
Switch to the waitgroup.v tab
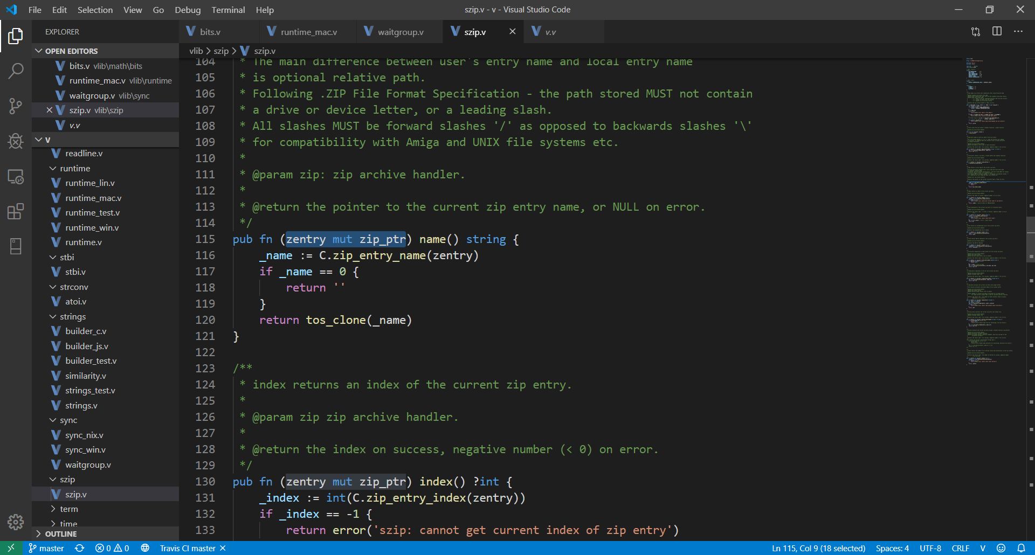point(399,32)
